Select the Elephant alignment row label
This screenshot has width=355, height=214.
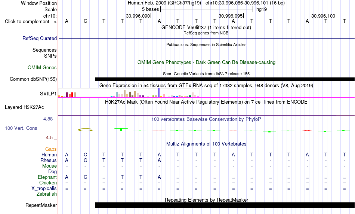[47, 177]
